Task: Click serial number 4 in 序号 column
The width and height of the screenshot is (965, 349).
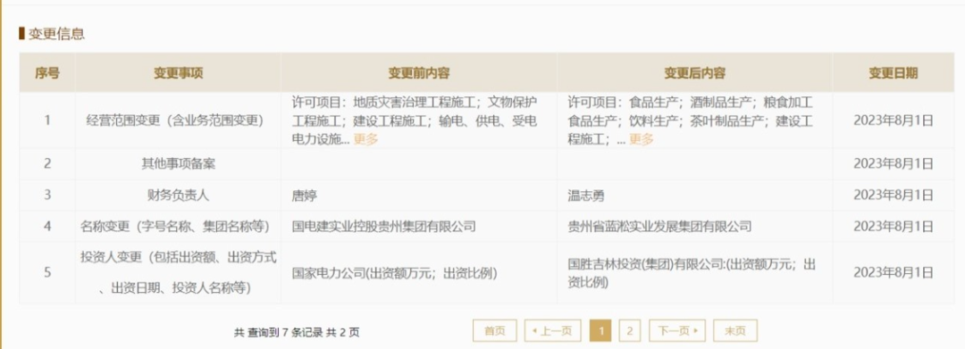Action: (x=47, y=226)
